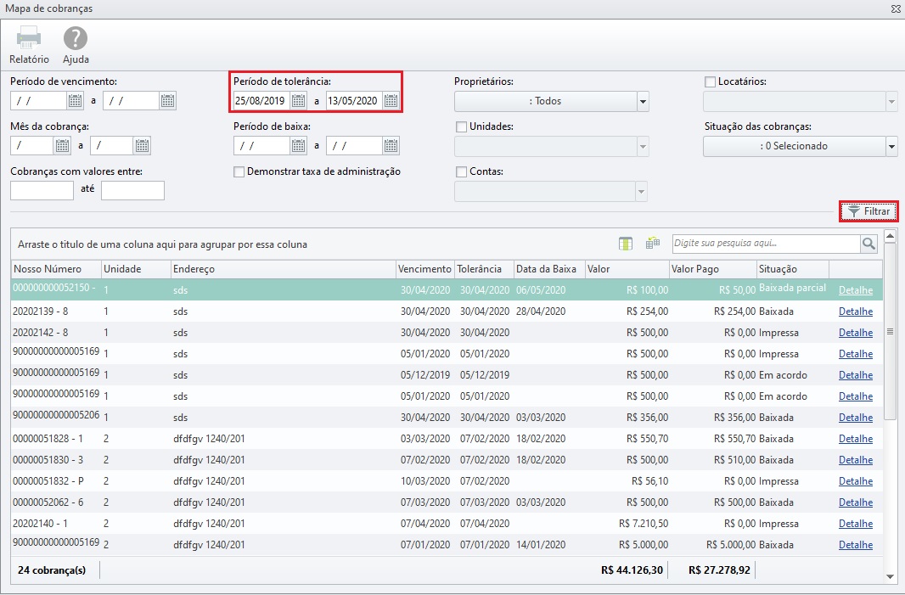
Task: Open calendar for Mês da cobrança end
Action: pos(142,146)
